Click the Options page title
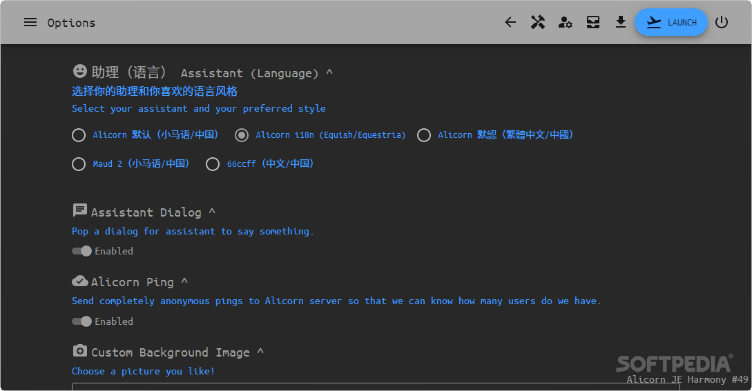The height and width of the screenshot is (391, 752). tap(71, 23)
